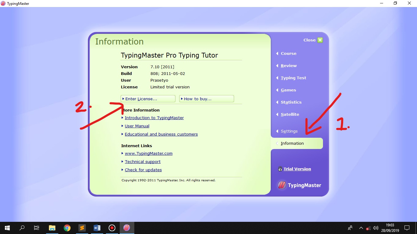Open File Explorer from the taskbar
The image size is (417, 234).
[x=52, y=228]
